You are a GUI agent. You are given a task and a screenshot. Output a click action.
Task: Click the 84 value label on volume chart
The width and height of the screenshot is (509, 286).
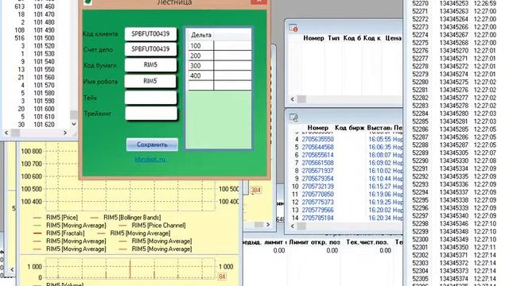(x=222, y=276)
